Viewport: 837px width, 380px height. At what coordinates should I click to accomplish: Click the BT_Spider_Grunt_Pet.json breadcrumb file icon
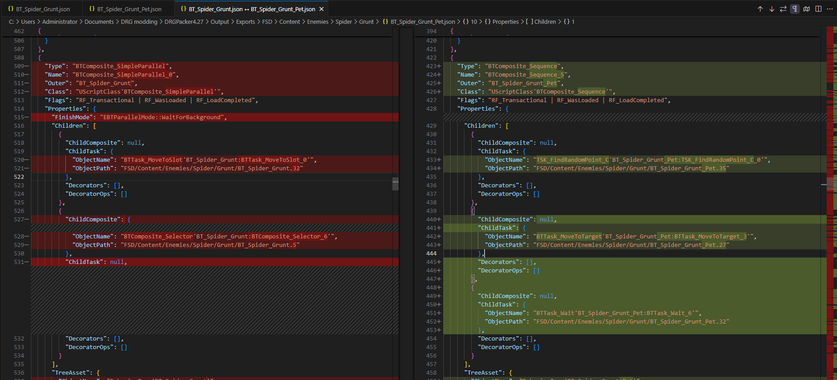click(385, 22)
